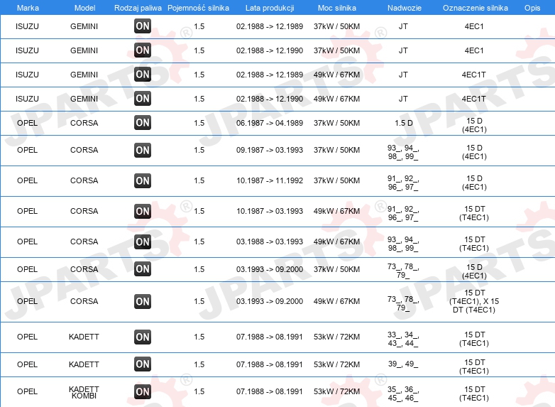Click the Pojemność silnika column header
This screenshot has height=407, width=555.
coord(198,8)
